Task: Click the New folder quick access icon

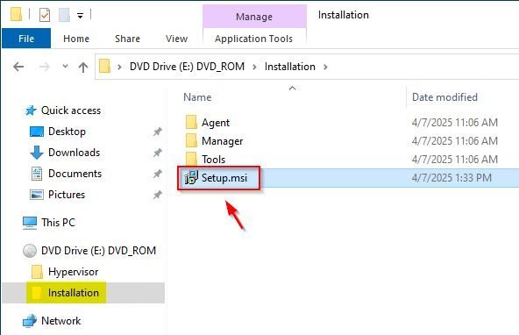Action: click(x=64, y=15)
